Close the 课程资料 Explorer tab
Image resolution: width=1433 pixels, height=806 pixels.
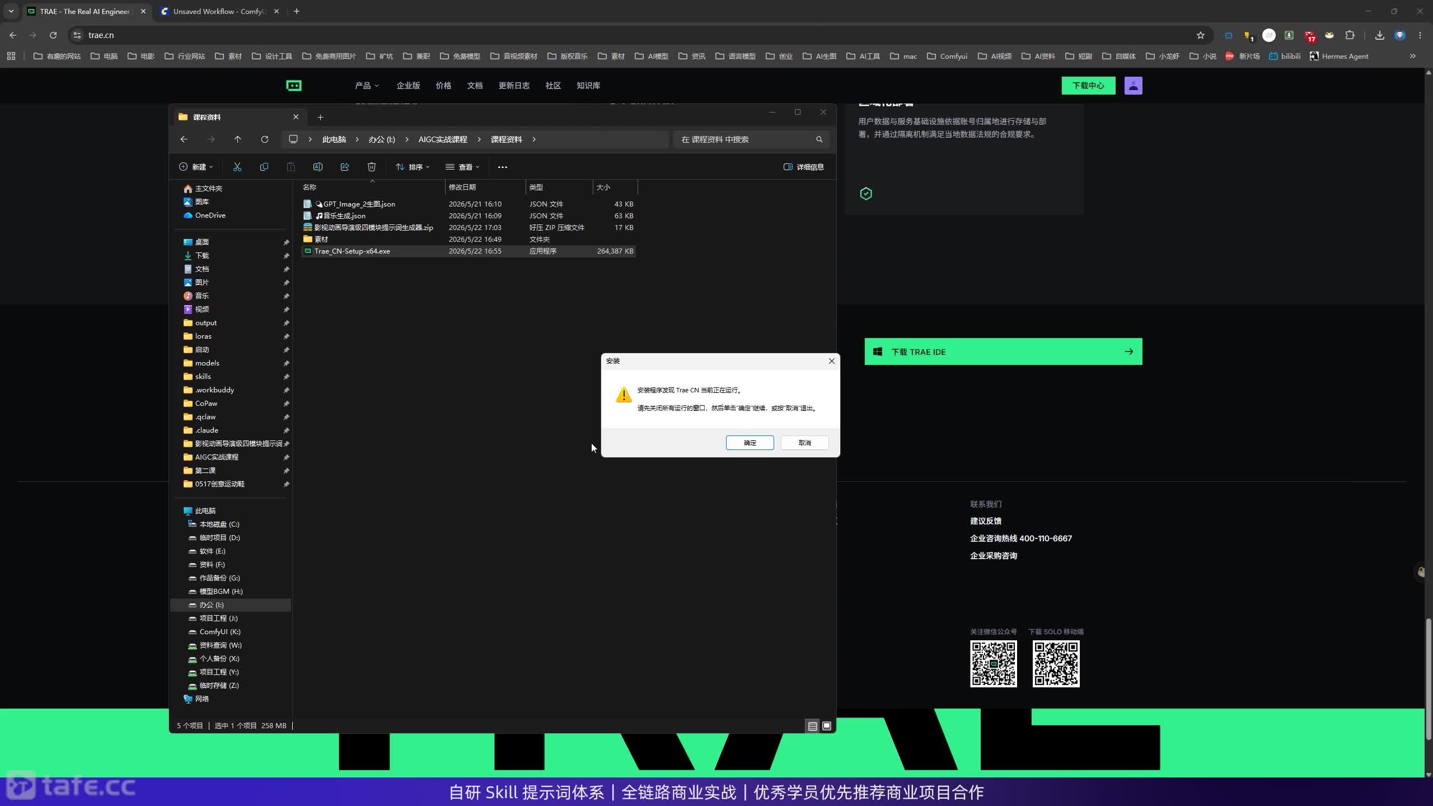coord(296,117)
